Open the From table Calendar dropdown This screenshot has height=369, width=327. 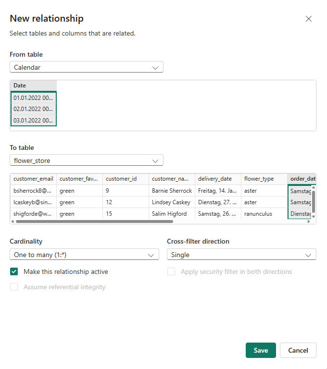point(87,67)
